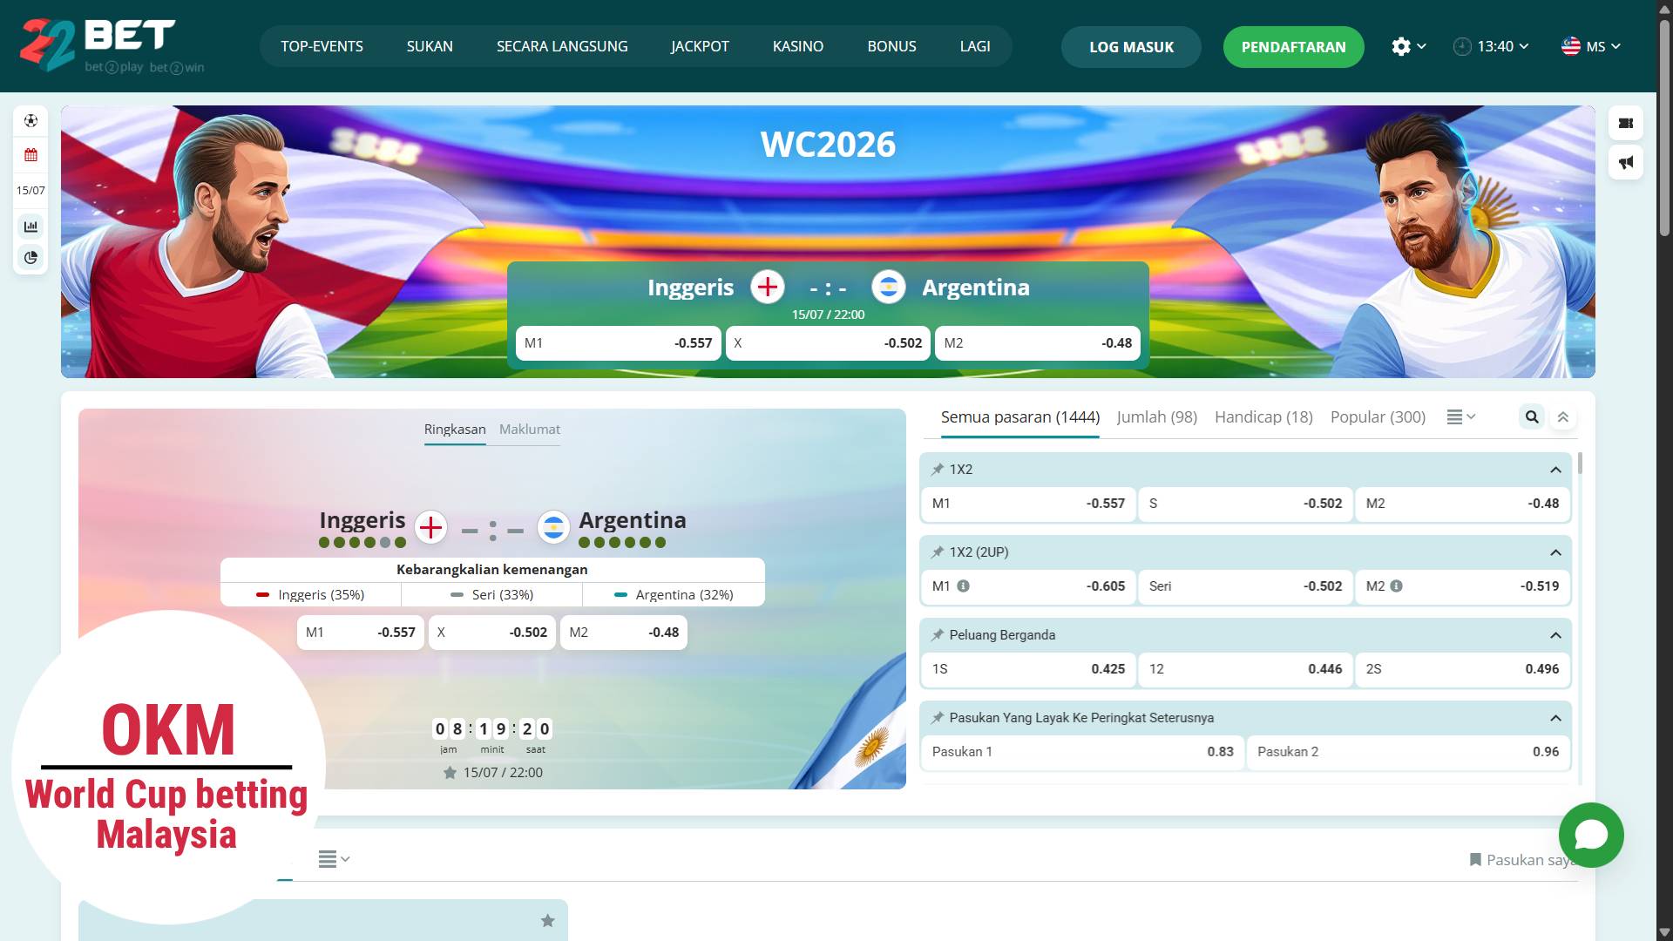
Task: Click the page vertical scrollbar
Action: (x=1664, y=126)
